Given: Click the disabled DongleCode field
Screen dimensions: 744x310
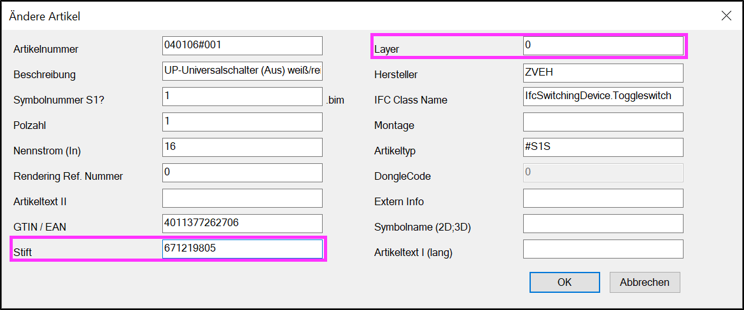Looking at the screenshot, I should coord(603,173).
